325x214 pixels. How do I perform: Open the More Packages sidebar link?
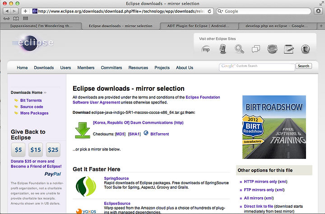pyautogui.click(x=34, y=113)
